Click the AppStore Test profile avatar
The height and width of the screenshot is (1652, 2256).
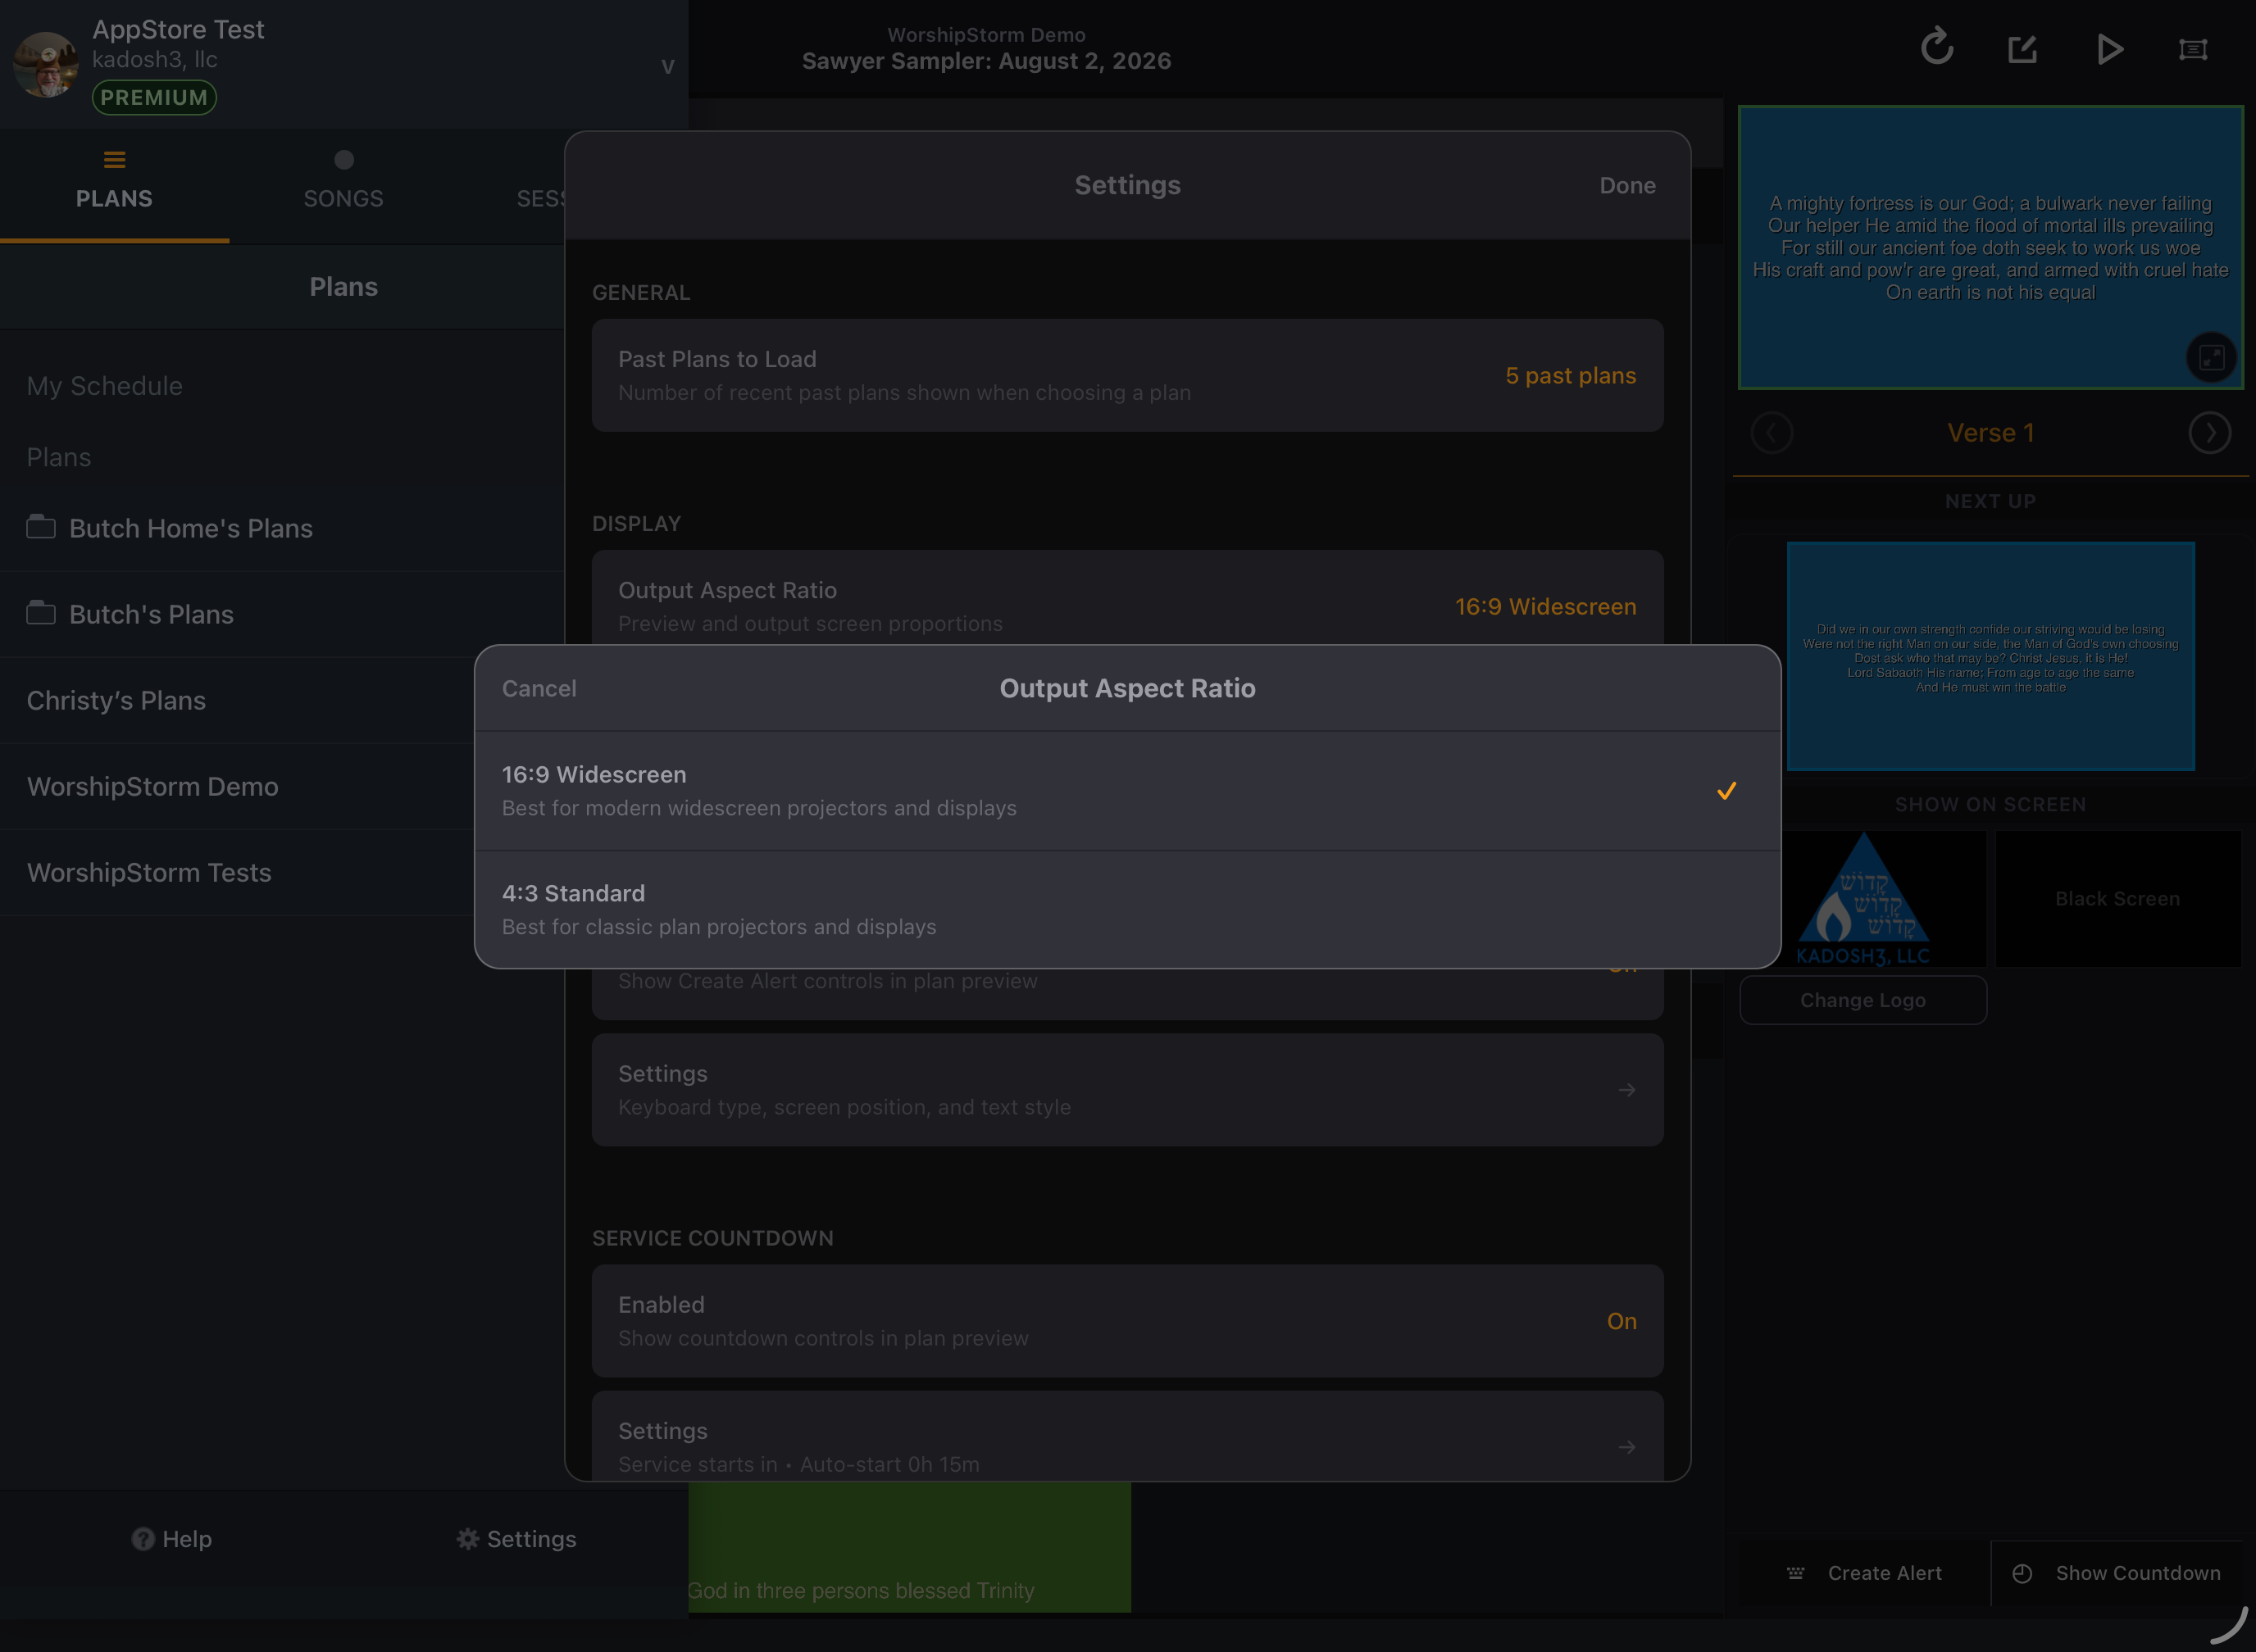click(45, 64)
